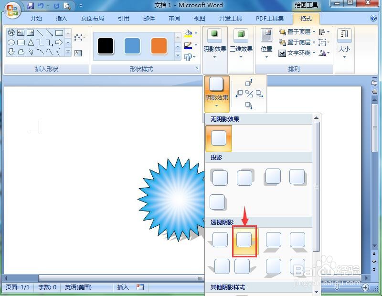This screenshot has width=382, height=296.
Task: Customize quick access toolbar dropdown
Action: pos(81,6)
